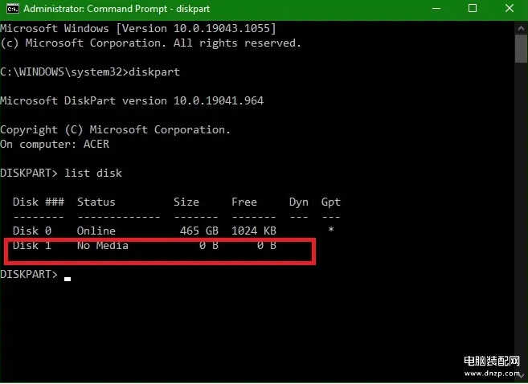This screenshot has width=528, height=384.
Task: Click the 'Disk ###' column header
Action: [39, 202]
